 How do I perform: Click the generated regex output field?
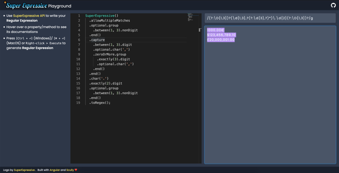pyautogui.click(x=270, y=18)
